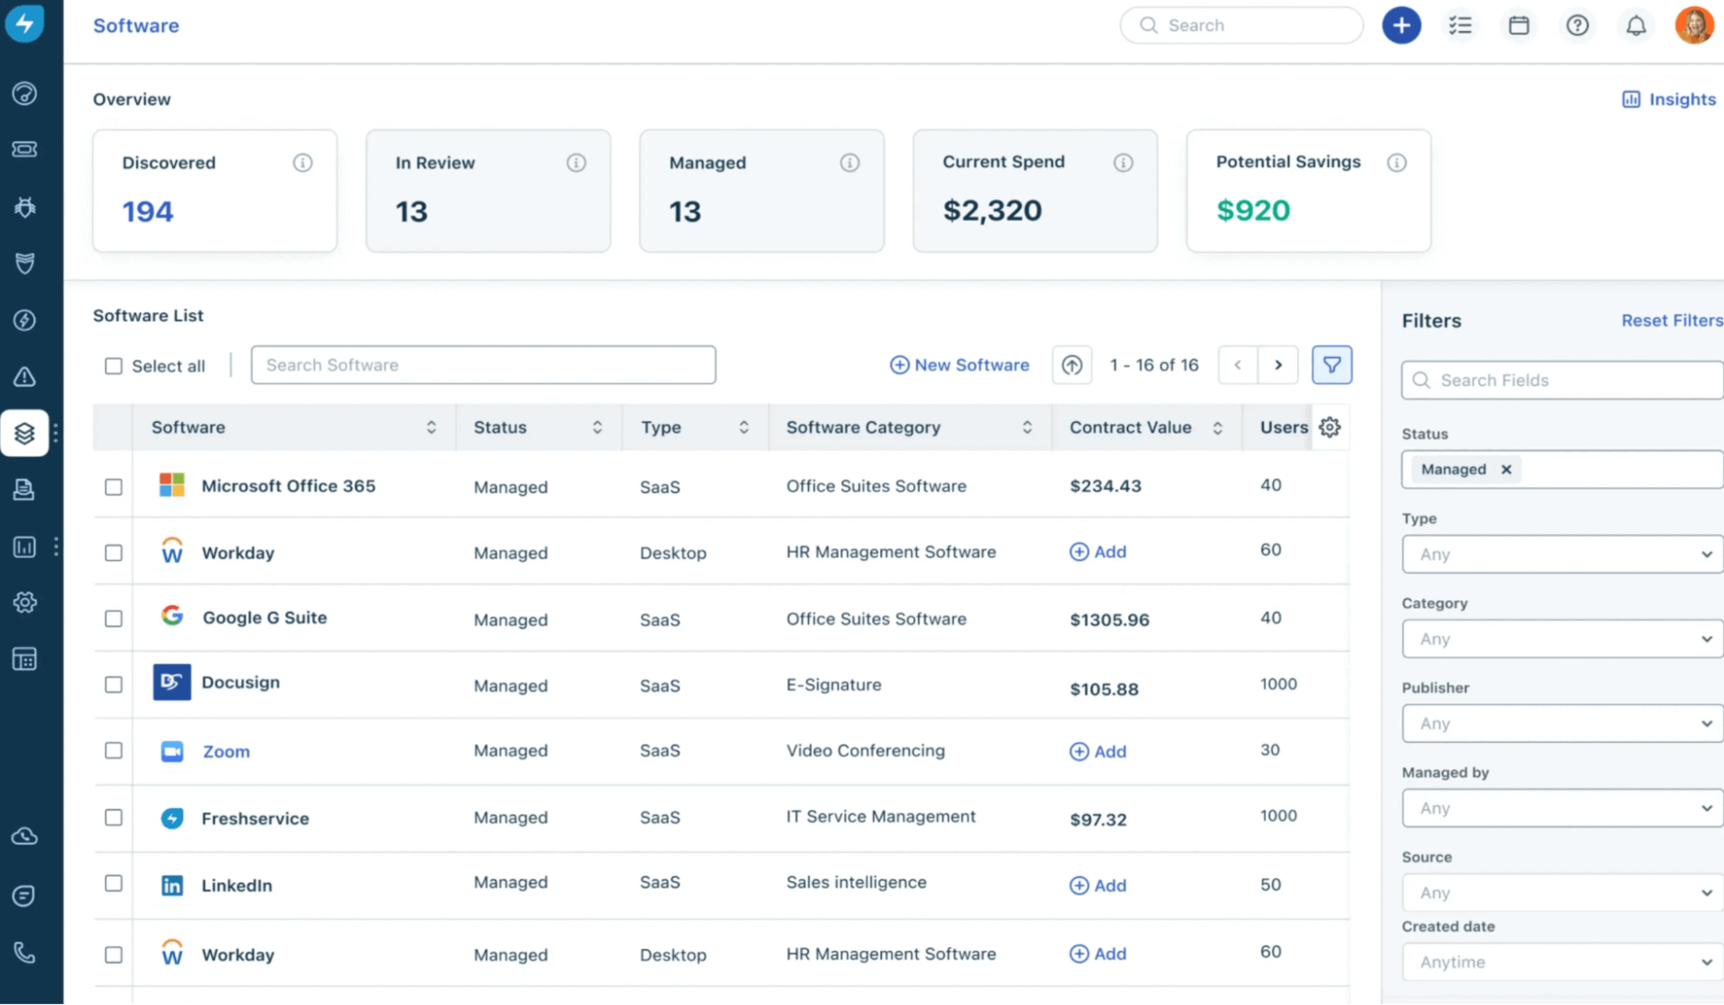Go to next page of results

[x=1278, y=365]
